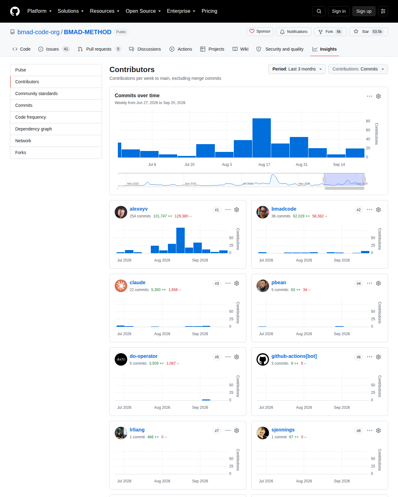This screenshot has height=497, width=398.
Task: Click the GitHub logo home icon
Action: (x=15, y=11)
